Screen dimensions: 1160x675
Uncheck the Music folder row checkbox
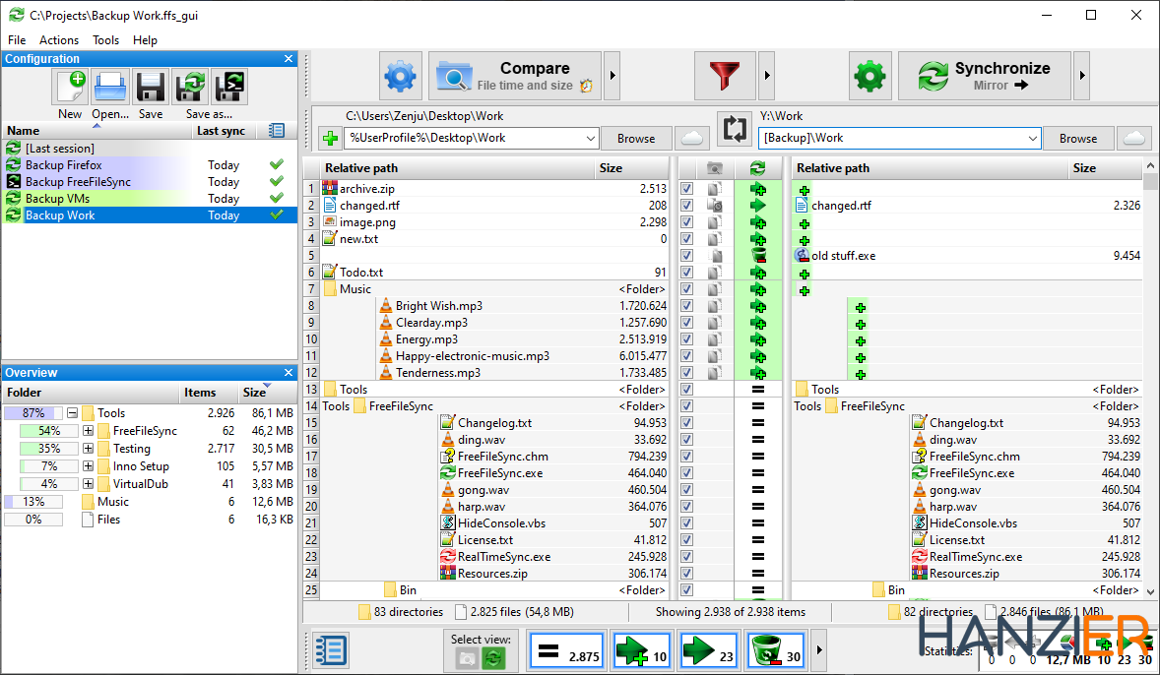tap(687, 289)
